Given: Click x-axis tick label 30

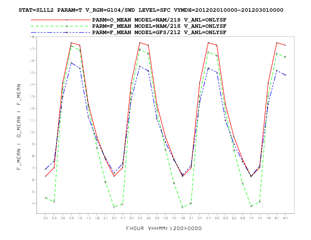Looking at the screenshot, I should point(131,218).
